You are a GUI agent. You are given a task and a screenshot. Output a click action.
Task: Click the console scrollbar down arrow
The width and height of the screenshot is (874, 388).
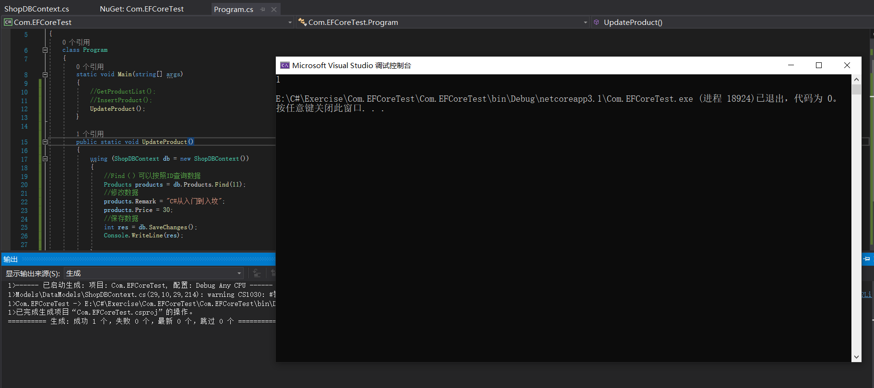click(856, 357)
